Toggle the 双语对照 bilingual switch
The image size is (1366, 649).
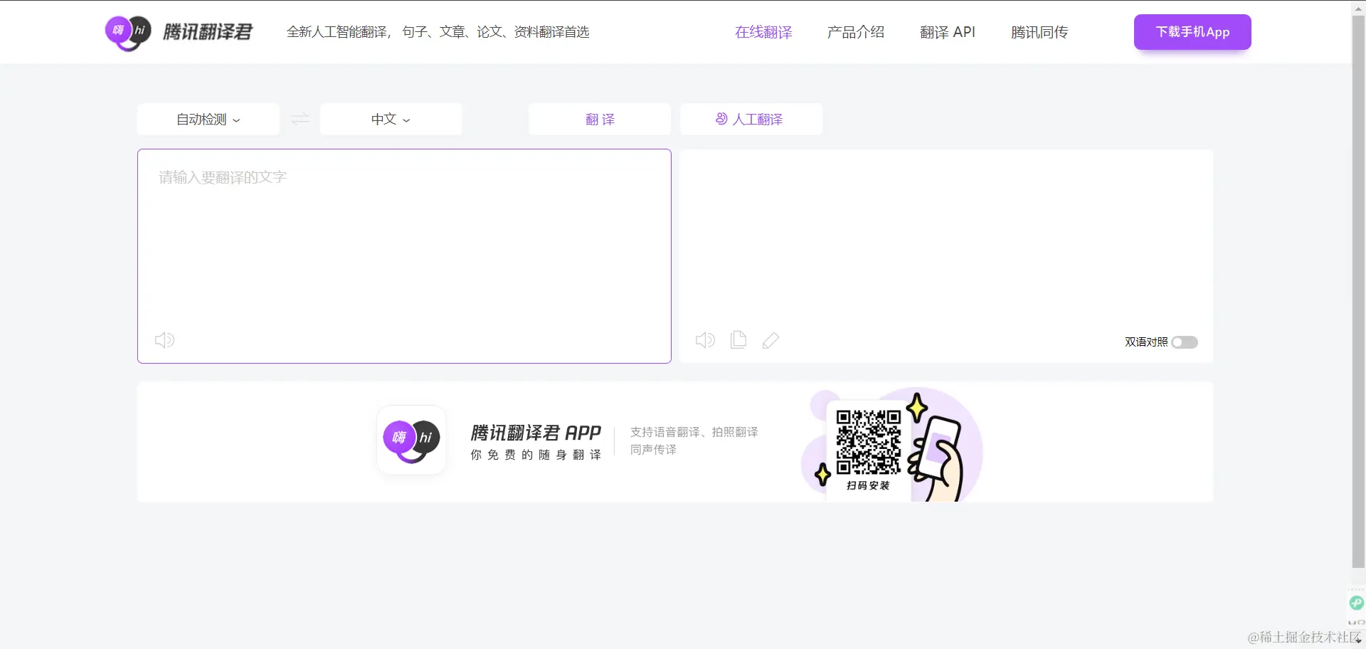tap(1185, 342)
